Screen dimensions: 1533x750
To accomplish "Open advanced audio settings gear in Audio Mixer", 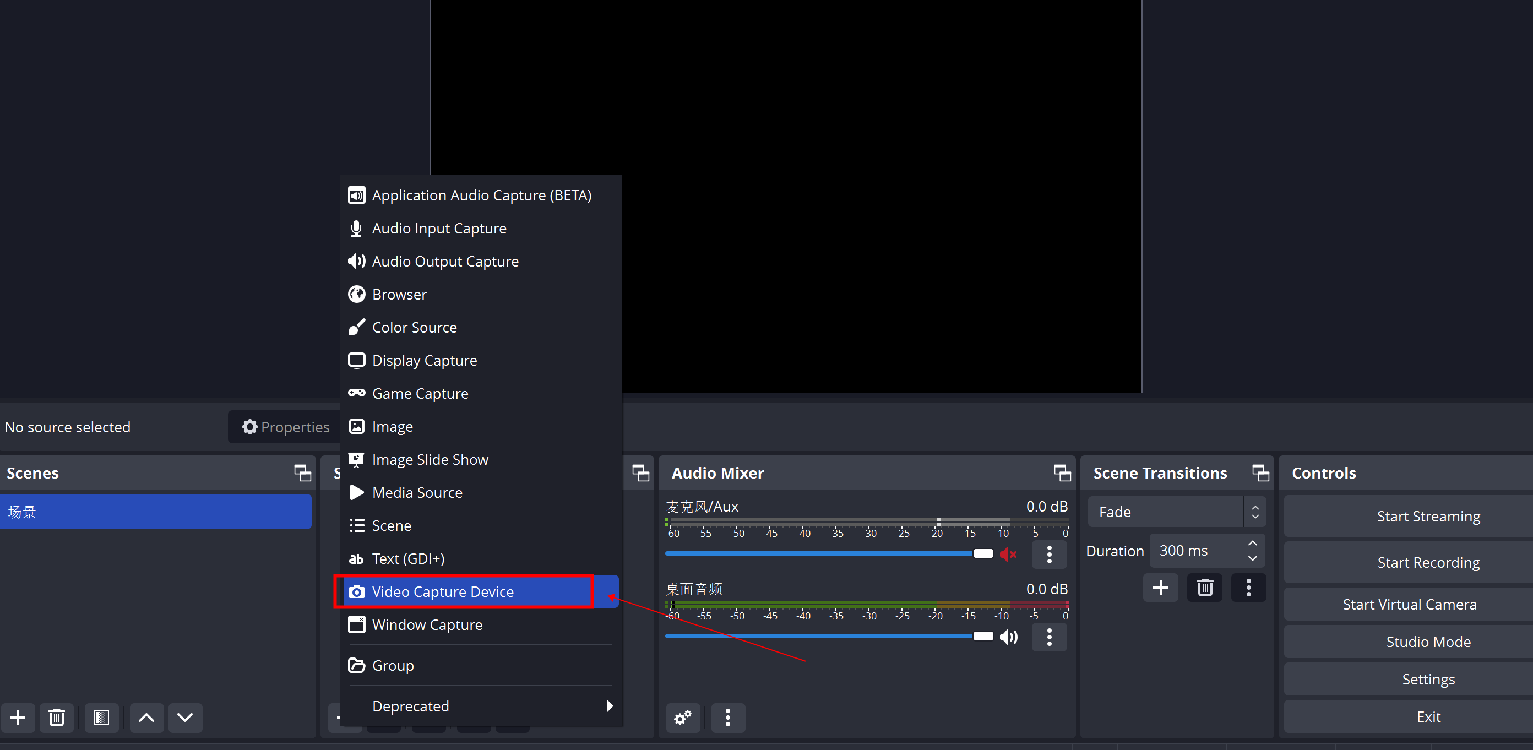I will point(682,718).
